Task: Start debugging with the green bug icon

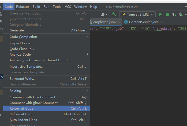Action: click(x=167, y=14)
